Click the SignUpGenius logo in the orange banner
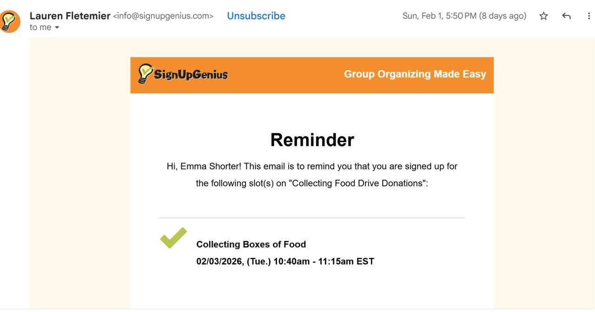 click(x=183, y=74)
